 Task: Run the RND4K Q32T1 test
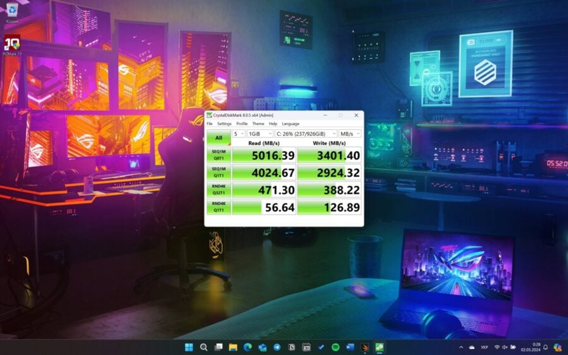click(x=219, y=189)
